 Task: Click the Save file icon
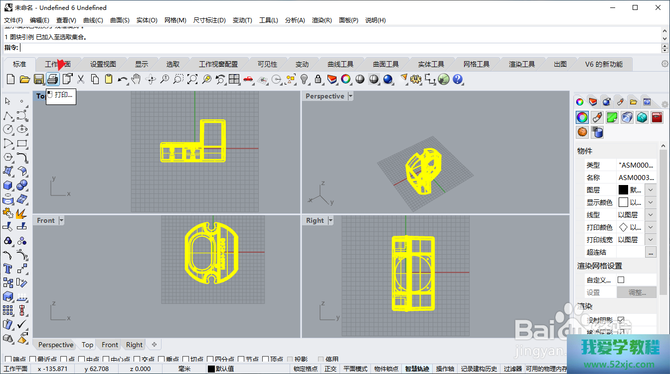point(39,79)
